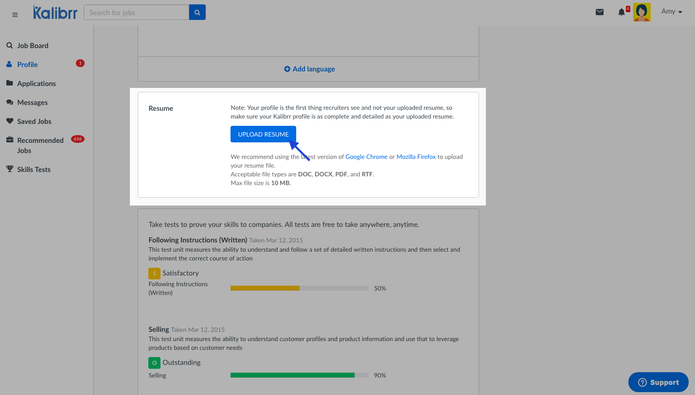
Task: Click the blue search magnifier button
Action: [x=197, y=13]
